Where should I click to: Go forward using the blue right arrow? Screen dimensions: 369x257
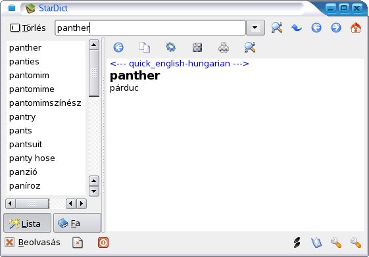tap(336, 28)
